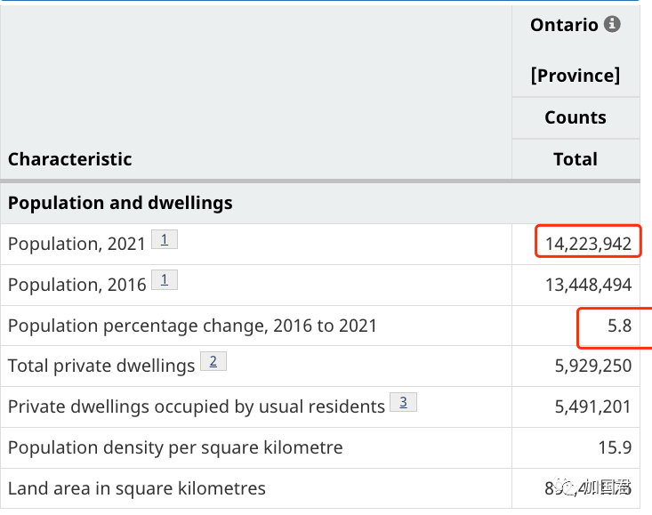Open footnote 3 beside Private dwellings occupied
652x515 pixels.
(403, 402)
